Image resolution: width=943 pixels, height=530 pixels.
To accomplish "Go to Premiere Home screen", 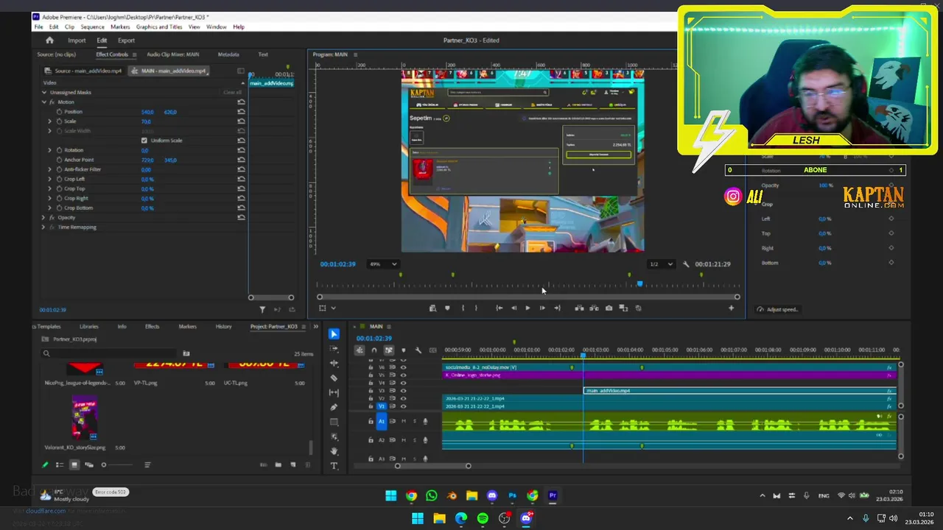I will pos(49,40).
